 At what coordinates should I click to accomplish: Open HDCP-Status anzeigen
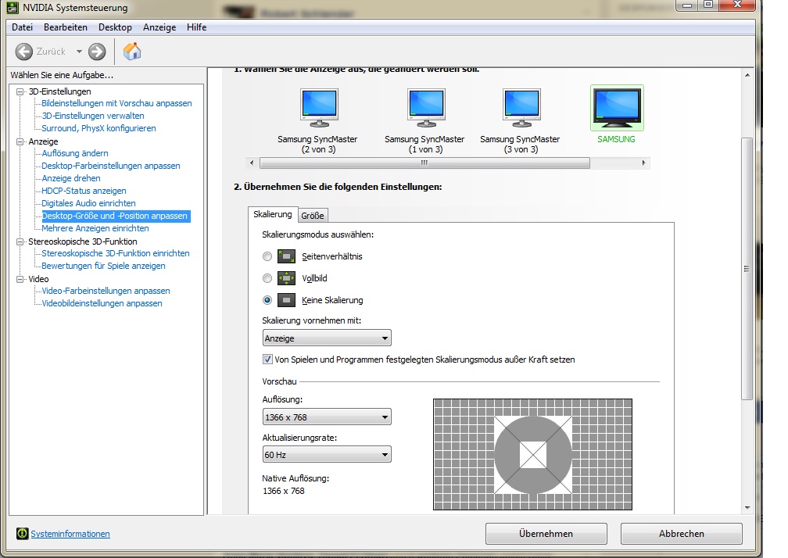(84, 191)
